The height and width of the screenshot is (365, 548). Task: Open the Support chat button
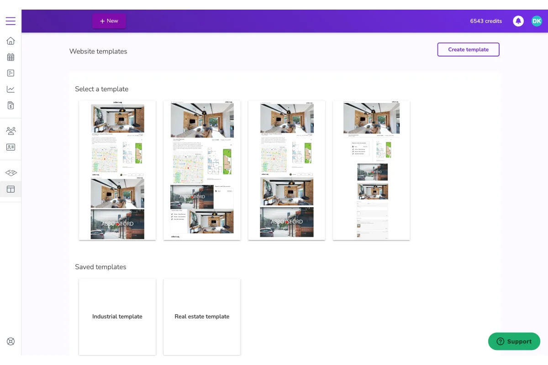click(x=514, y=341)
